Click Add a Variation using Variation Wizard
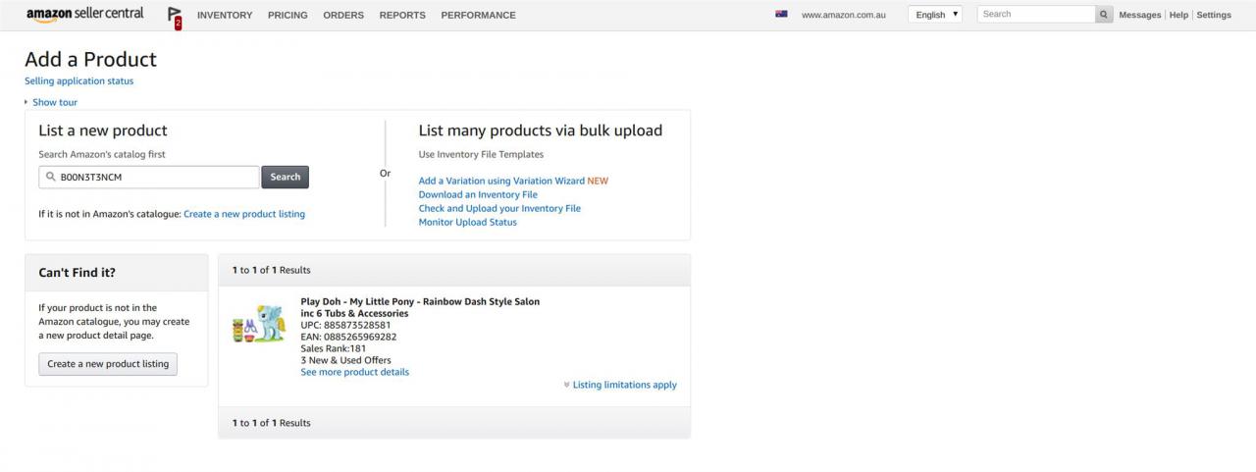 [501, 181]
